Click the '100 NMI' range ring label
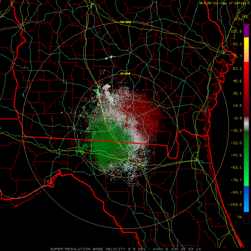The image size is (251, 251). [x=125, y=22]
